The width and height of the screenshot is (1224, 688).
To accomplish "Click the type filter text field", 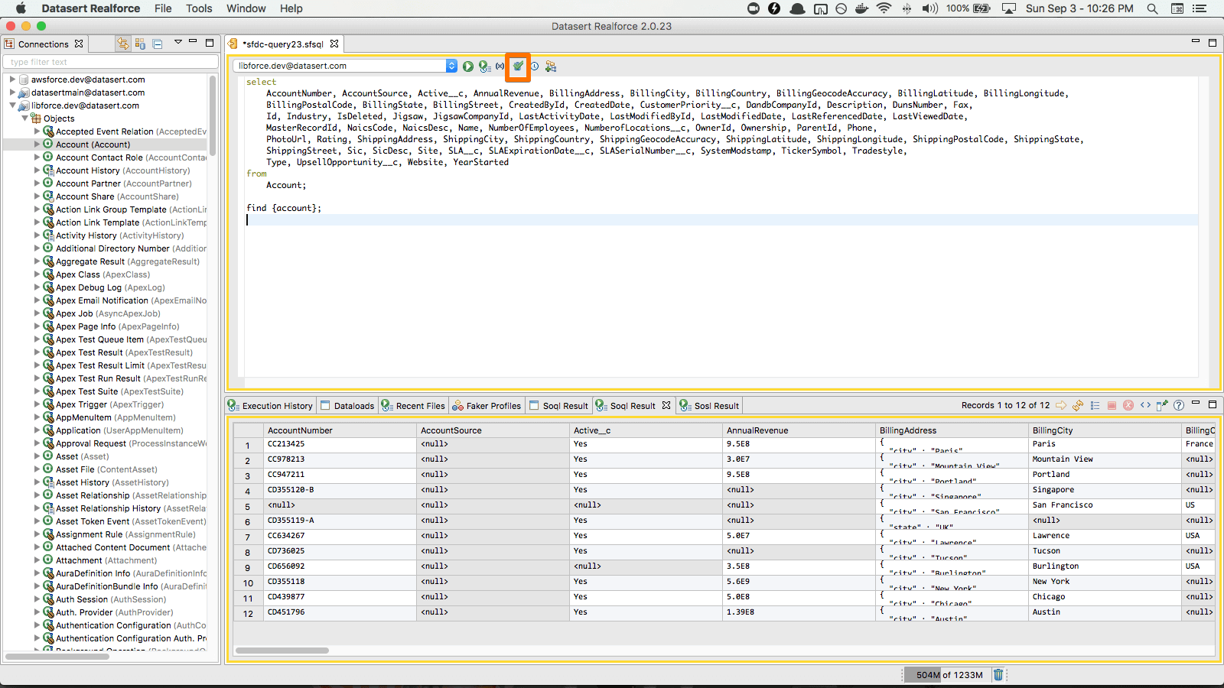I will coord(110,62).
